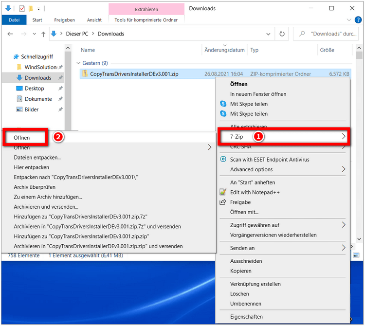Image resolution: width=365 pixels, height=326 pixels.
Task: Open Desktop in the navigation pane
Action: 34,89
